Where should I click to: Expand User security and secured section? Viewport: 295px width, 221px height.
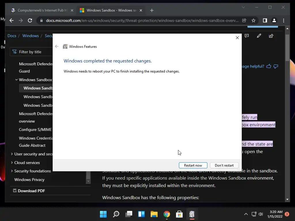pos(12,154)
